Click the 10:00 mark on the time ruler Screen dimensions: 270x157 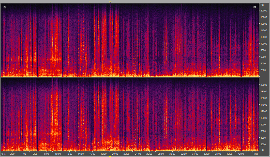point(58,154)
